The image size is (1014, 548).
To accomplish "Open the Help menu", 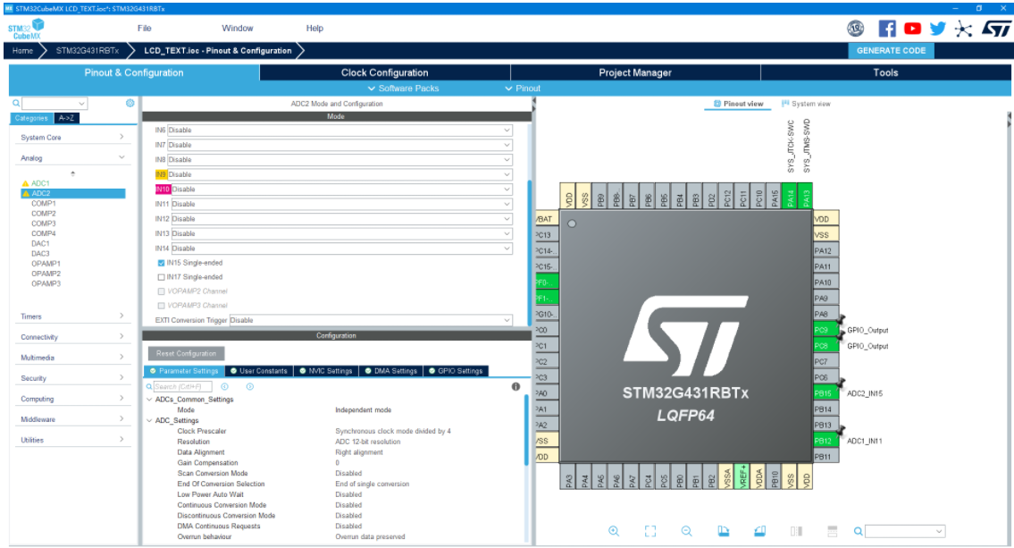I will [x=314, y=29].
